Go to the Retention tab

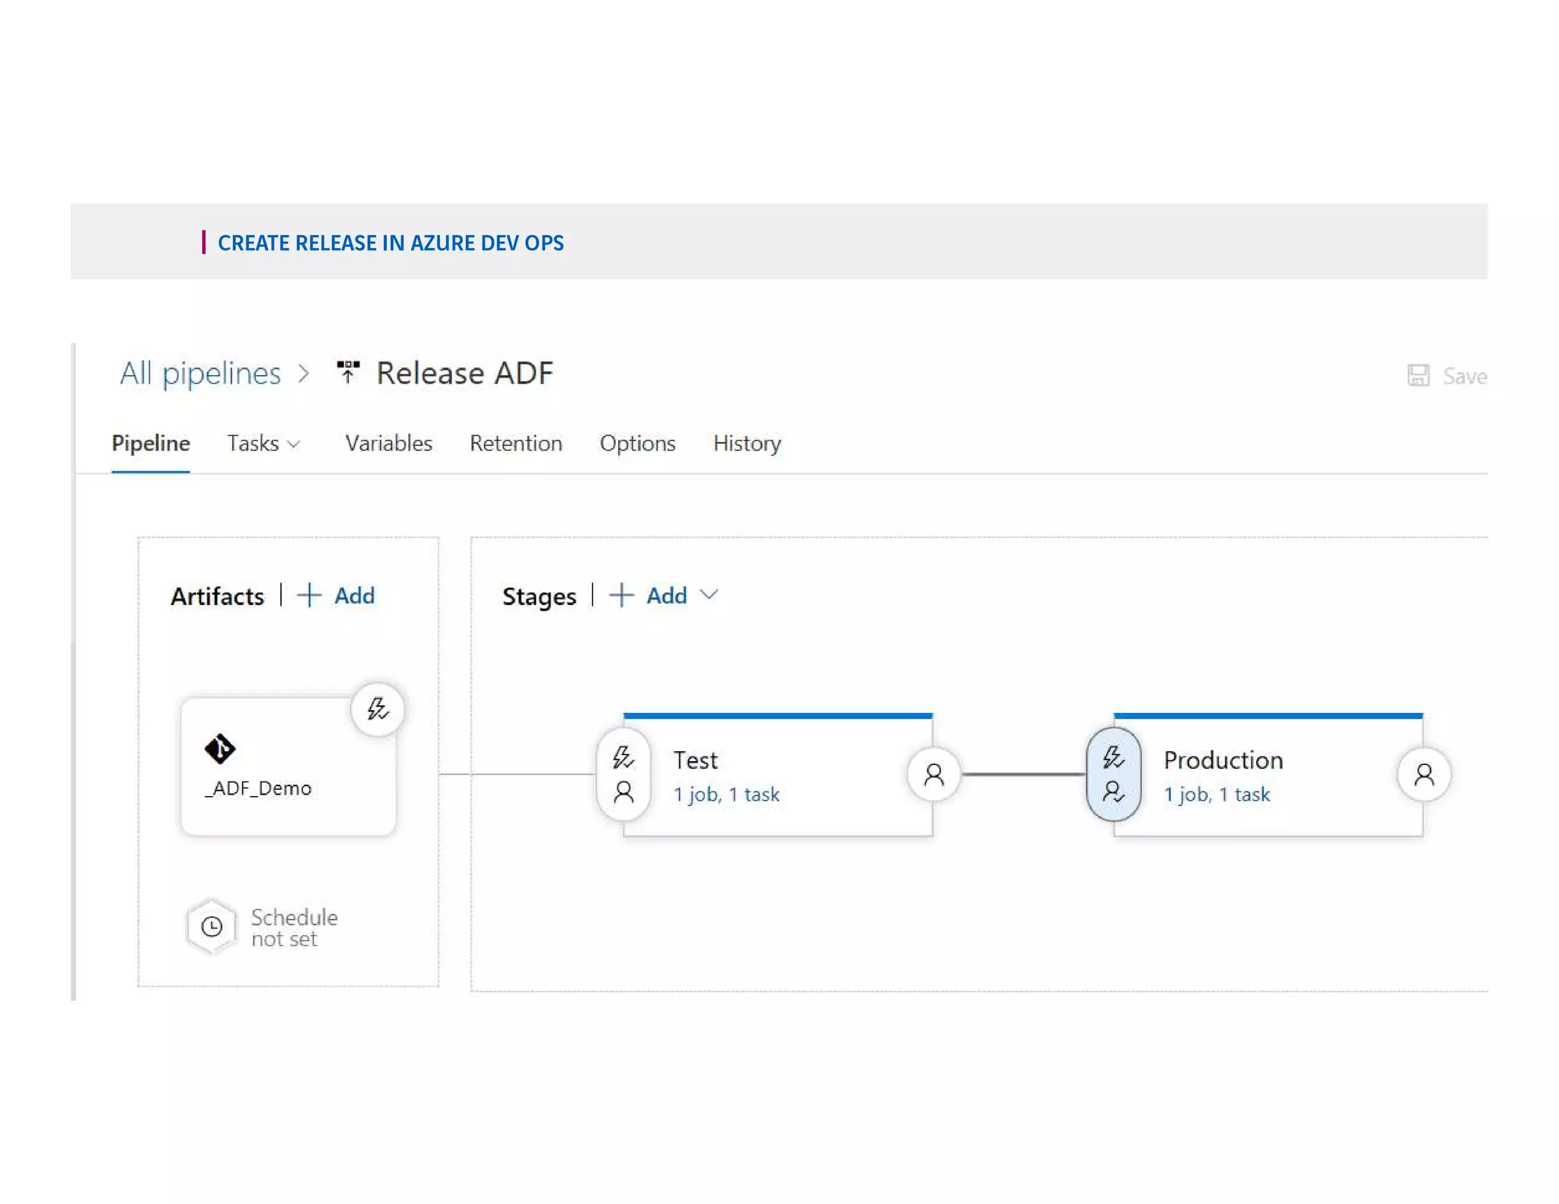(515, 443)
